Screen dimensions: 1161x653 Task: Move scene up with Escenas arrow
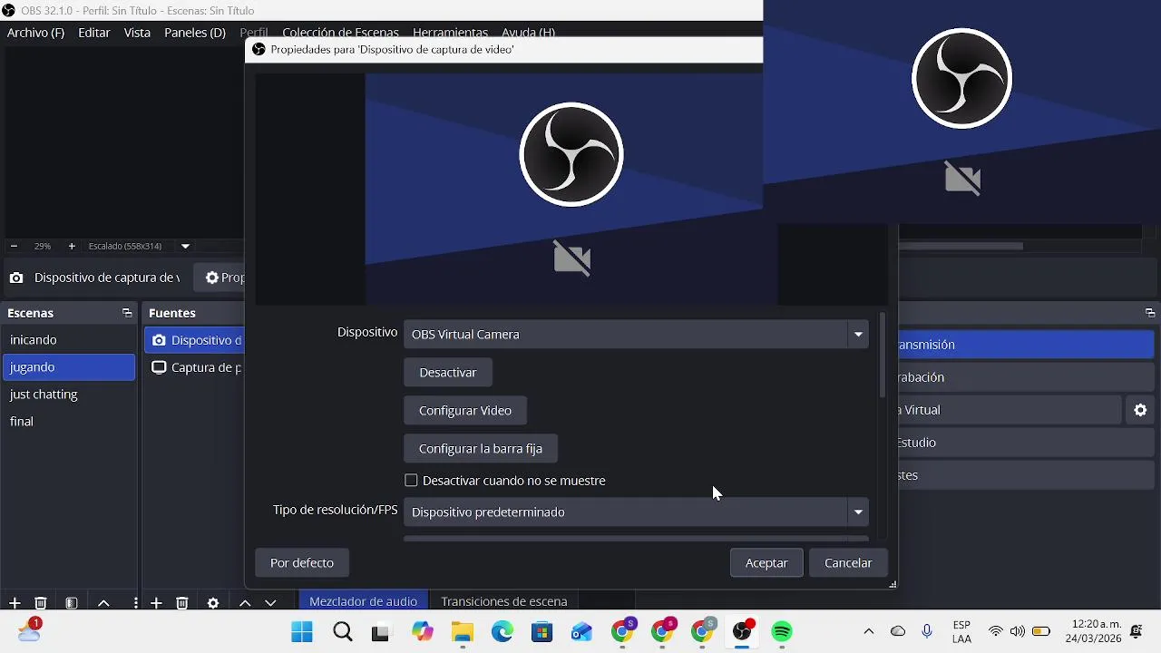(103, 603)
